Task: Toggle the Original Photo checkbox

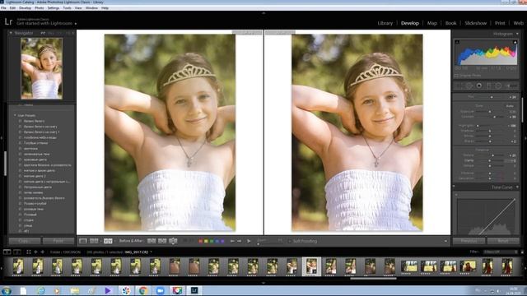Action: (x=456, y=76)
